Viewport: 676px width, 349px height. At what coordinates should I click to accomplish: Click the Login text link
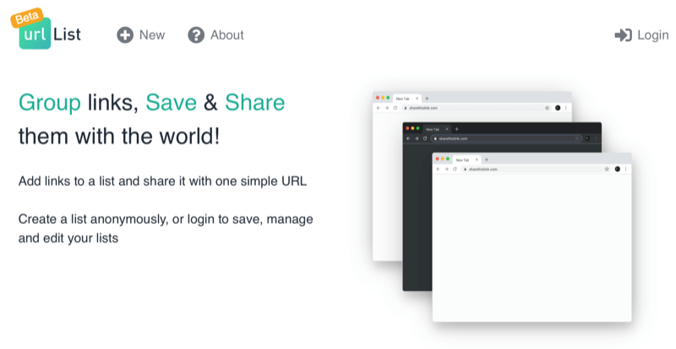[652, 35]
